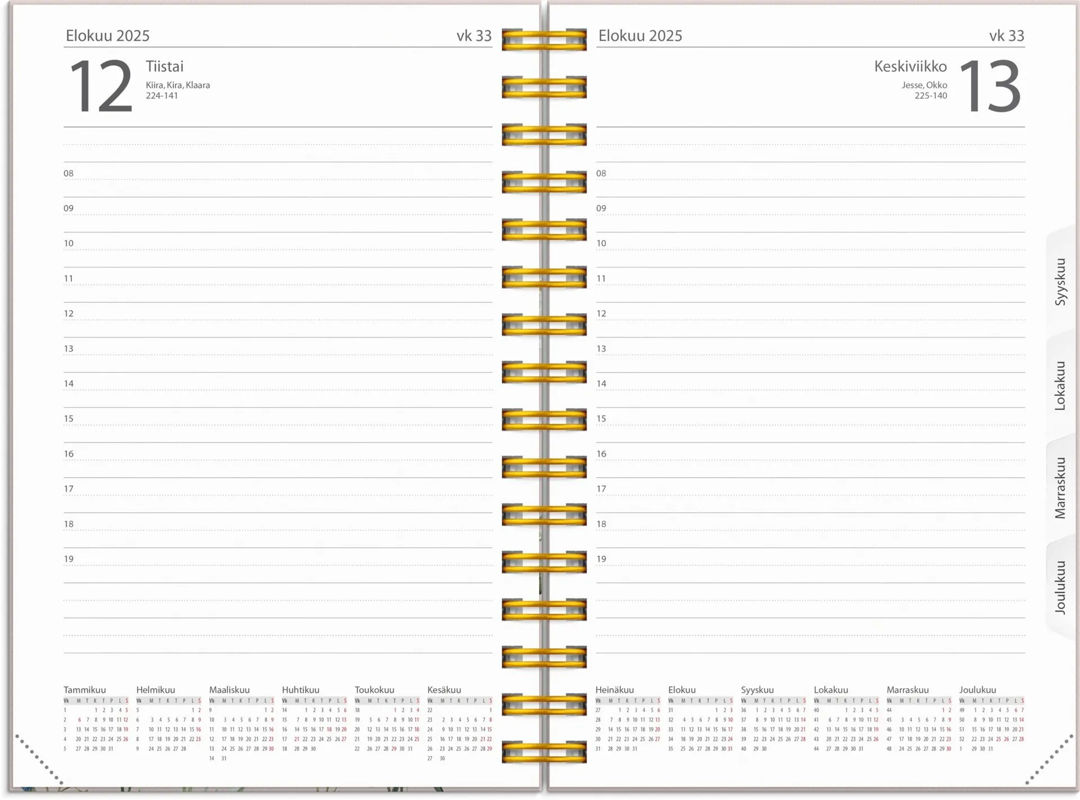1080x800 pixels.
Task: Select the Toukokuu mini calendar title
Action: 374,690
